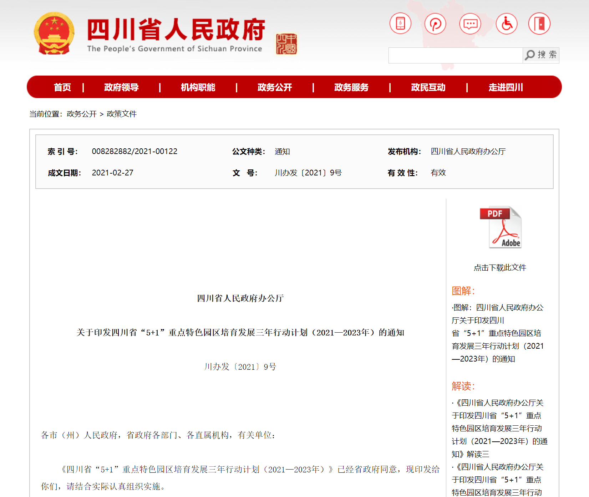
Task: Click the red 四川中国 seal icon
Action: (x=286, y=44)
